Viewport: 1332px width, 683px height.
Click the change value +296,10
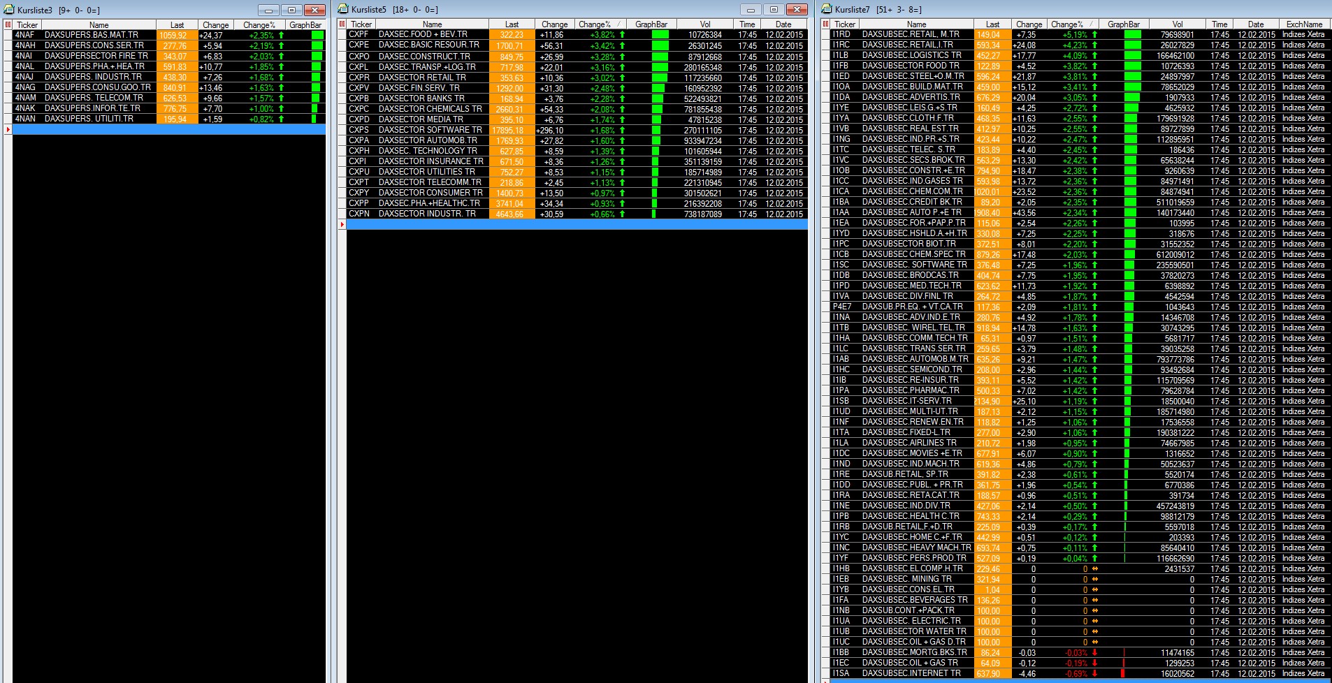[x=550, y=131]
